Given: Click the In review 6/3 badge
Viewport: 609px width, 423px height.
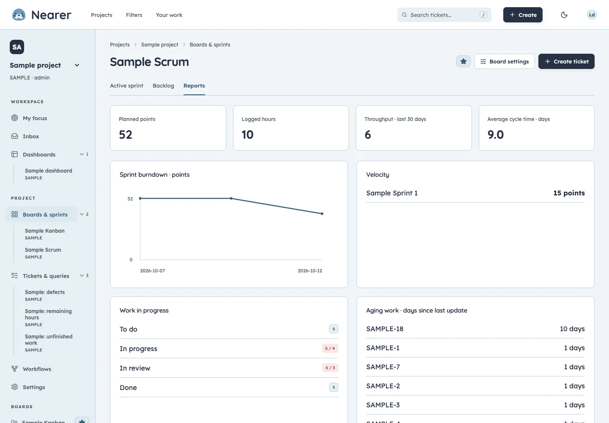Looking at the screenshot, I should [330, 368].
